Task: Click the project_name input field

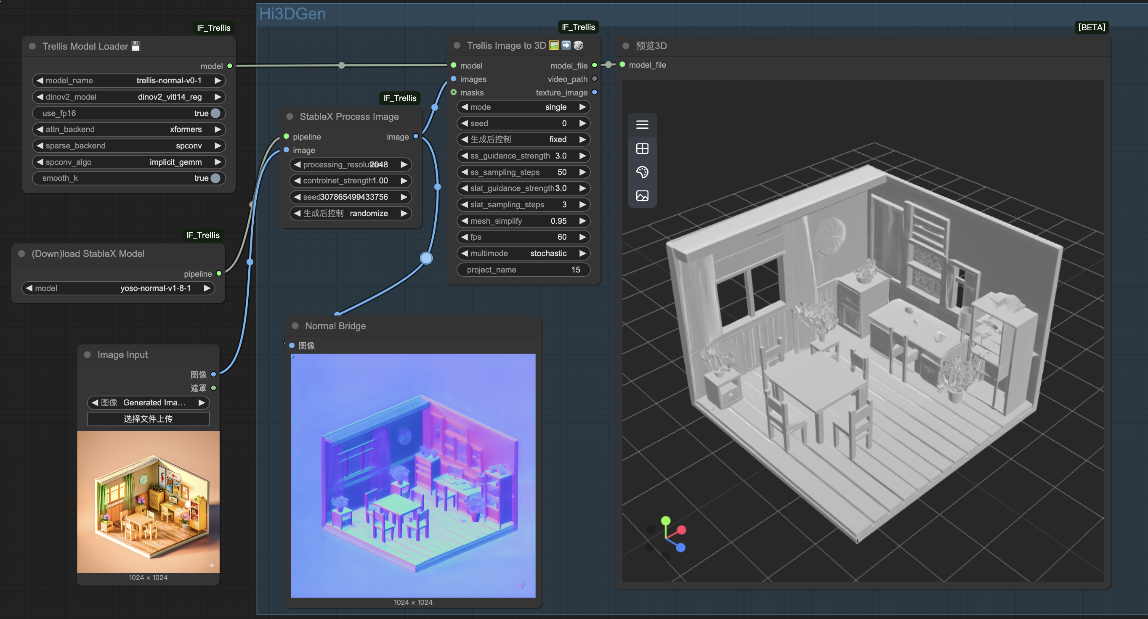Action: click(523, 270)
